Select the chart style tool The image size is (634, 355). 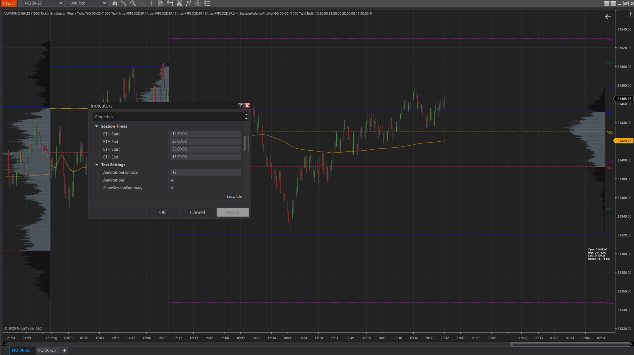tap(115, 3)
